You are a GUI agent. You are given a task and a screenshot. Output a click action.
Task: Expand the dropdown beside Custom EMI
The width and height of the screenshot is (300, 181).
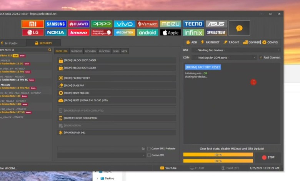[143, 155]
